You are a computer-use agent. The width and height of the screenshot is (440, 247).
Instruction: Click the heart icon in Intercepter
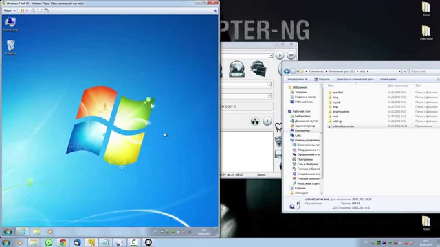[x=278, y=127]
